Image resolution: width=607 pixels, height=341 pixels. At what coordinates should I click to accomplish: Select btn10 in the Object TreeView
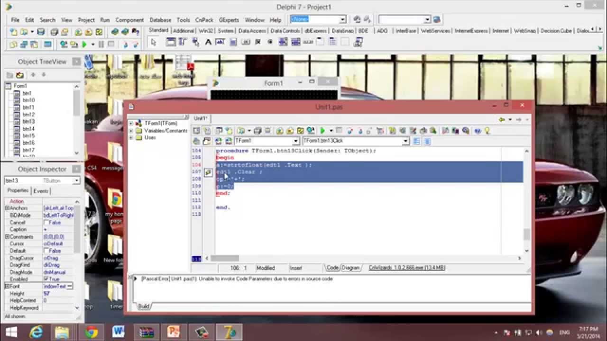(x=28, y=100)
